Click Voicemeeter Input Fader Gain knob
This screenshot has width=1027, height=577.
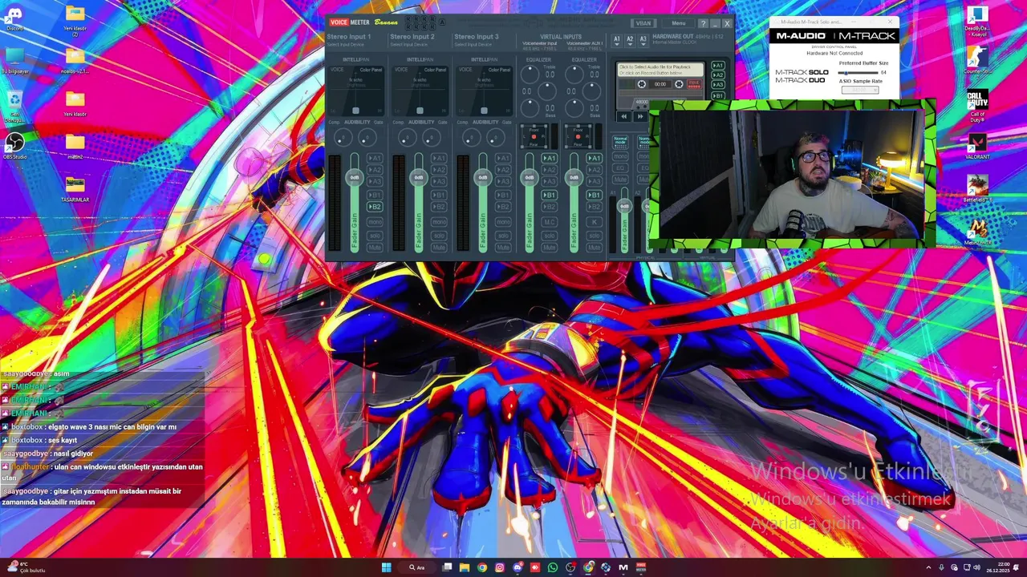530,177
